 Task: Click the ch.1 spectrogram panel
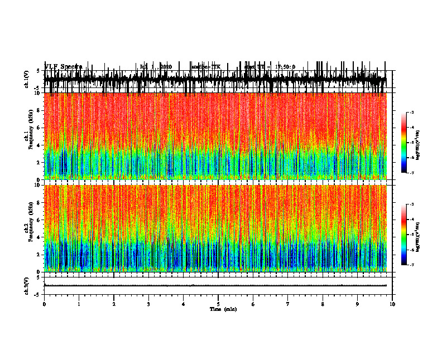(x=215, y=136)
